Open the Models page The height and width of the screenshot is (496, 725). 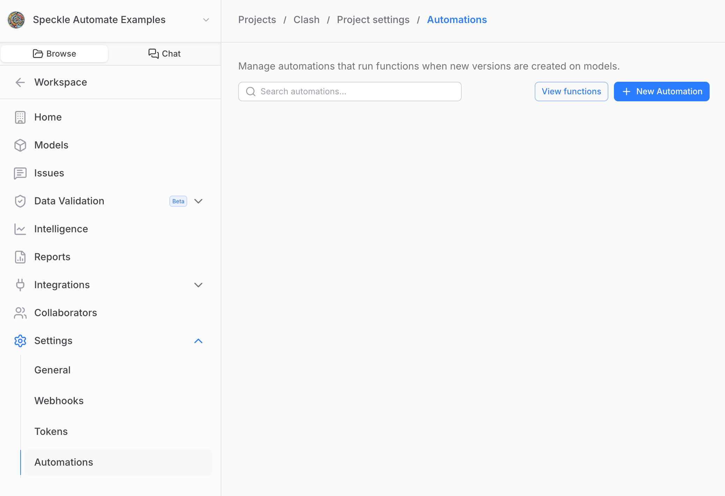(x=51, y=145)
